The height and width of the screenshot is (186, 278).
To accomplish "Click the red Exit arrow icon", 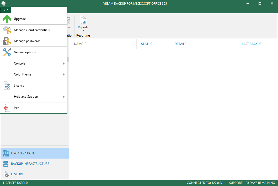I will tap(7, 108).
